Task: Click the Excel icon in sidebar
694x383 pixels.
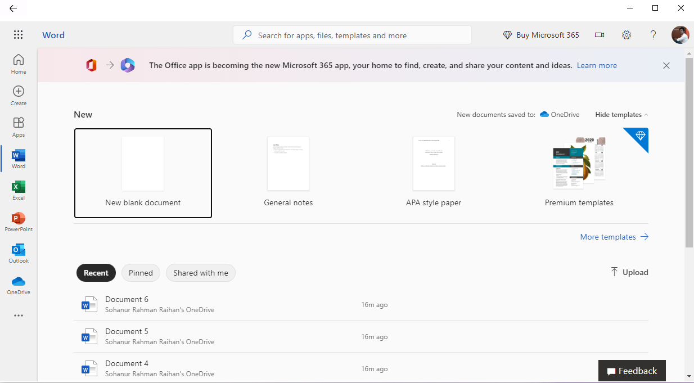Action: [19, 190]
